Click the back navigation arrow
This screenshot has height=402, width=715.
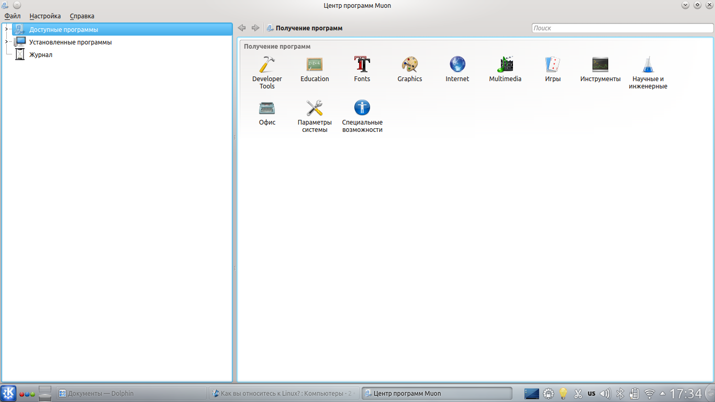coord(242,28)
